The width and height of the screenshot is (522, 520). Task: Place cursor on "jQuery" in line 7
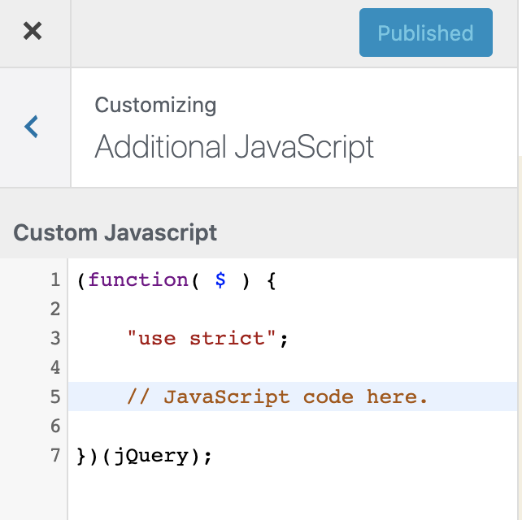pyautogui.click(x=150, y=456)
